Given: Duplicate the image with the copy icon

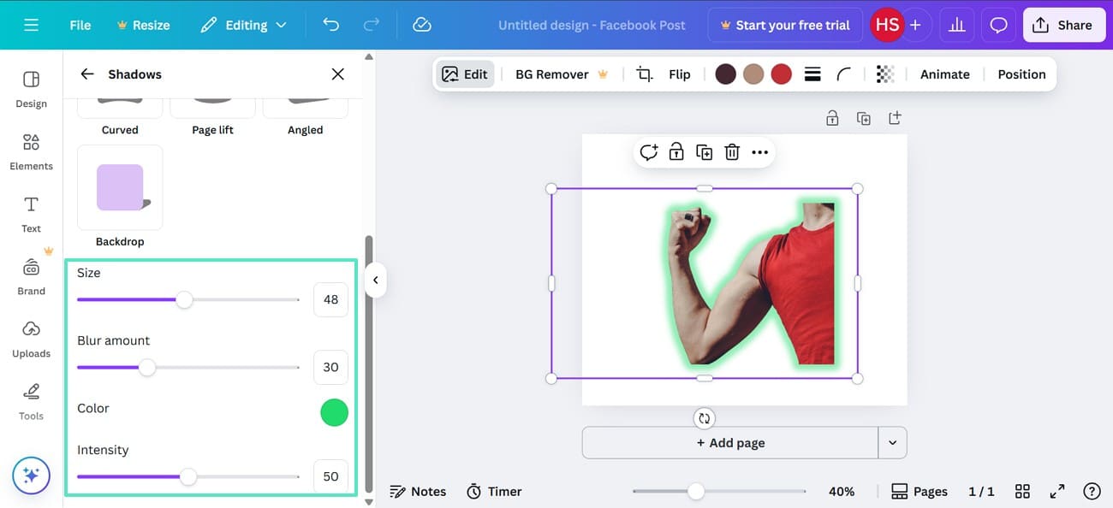Looking at the screenshot, I should (x=704, y=151).
